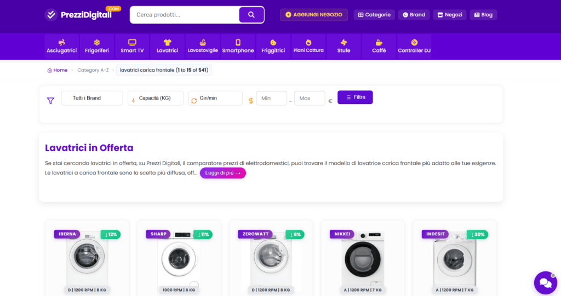Viewport: 561px width, 296px height.
Task: Click the 11% discount badge
Action: point(203,235)
